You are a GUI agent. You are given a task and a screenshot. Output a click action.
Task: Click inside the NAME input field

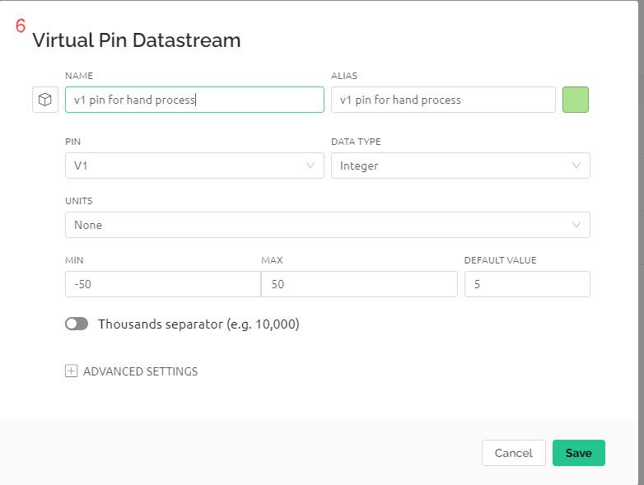(x=194, y=100)
